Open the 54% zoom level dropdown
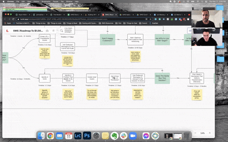The height and width of the screenshot is (142, 228). click(203, 133)
